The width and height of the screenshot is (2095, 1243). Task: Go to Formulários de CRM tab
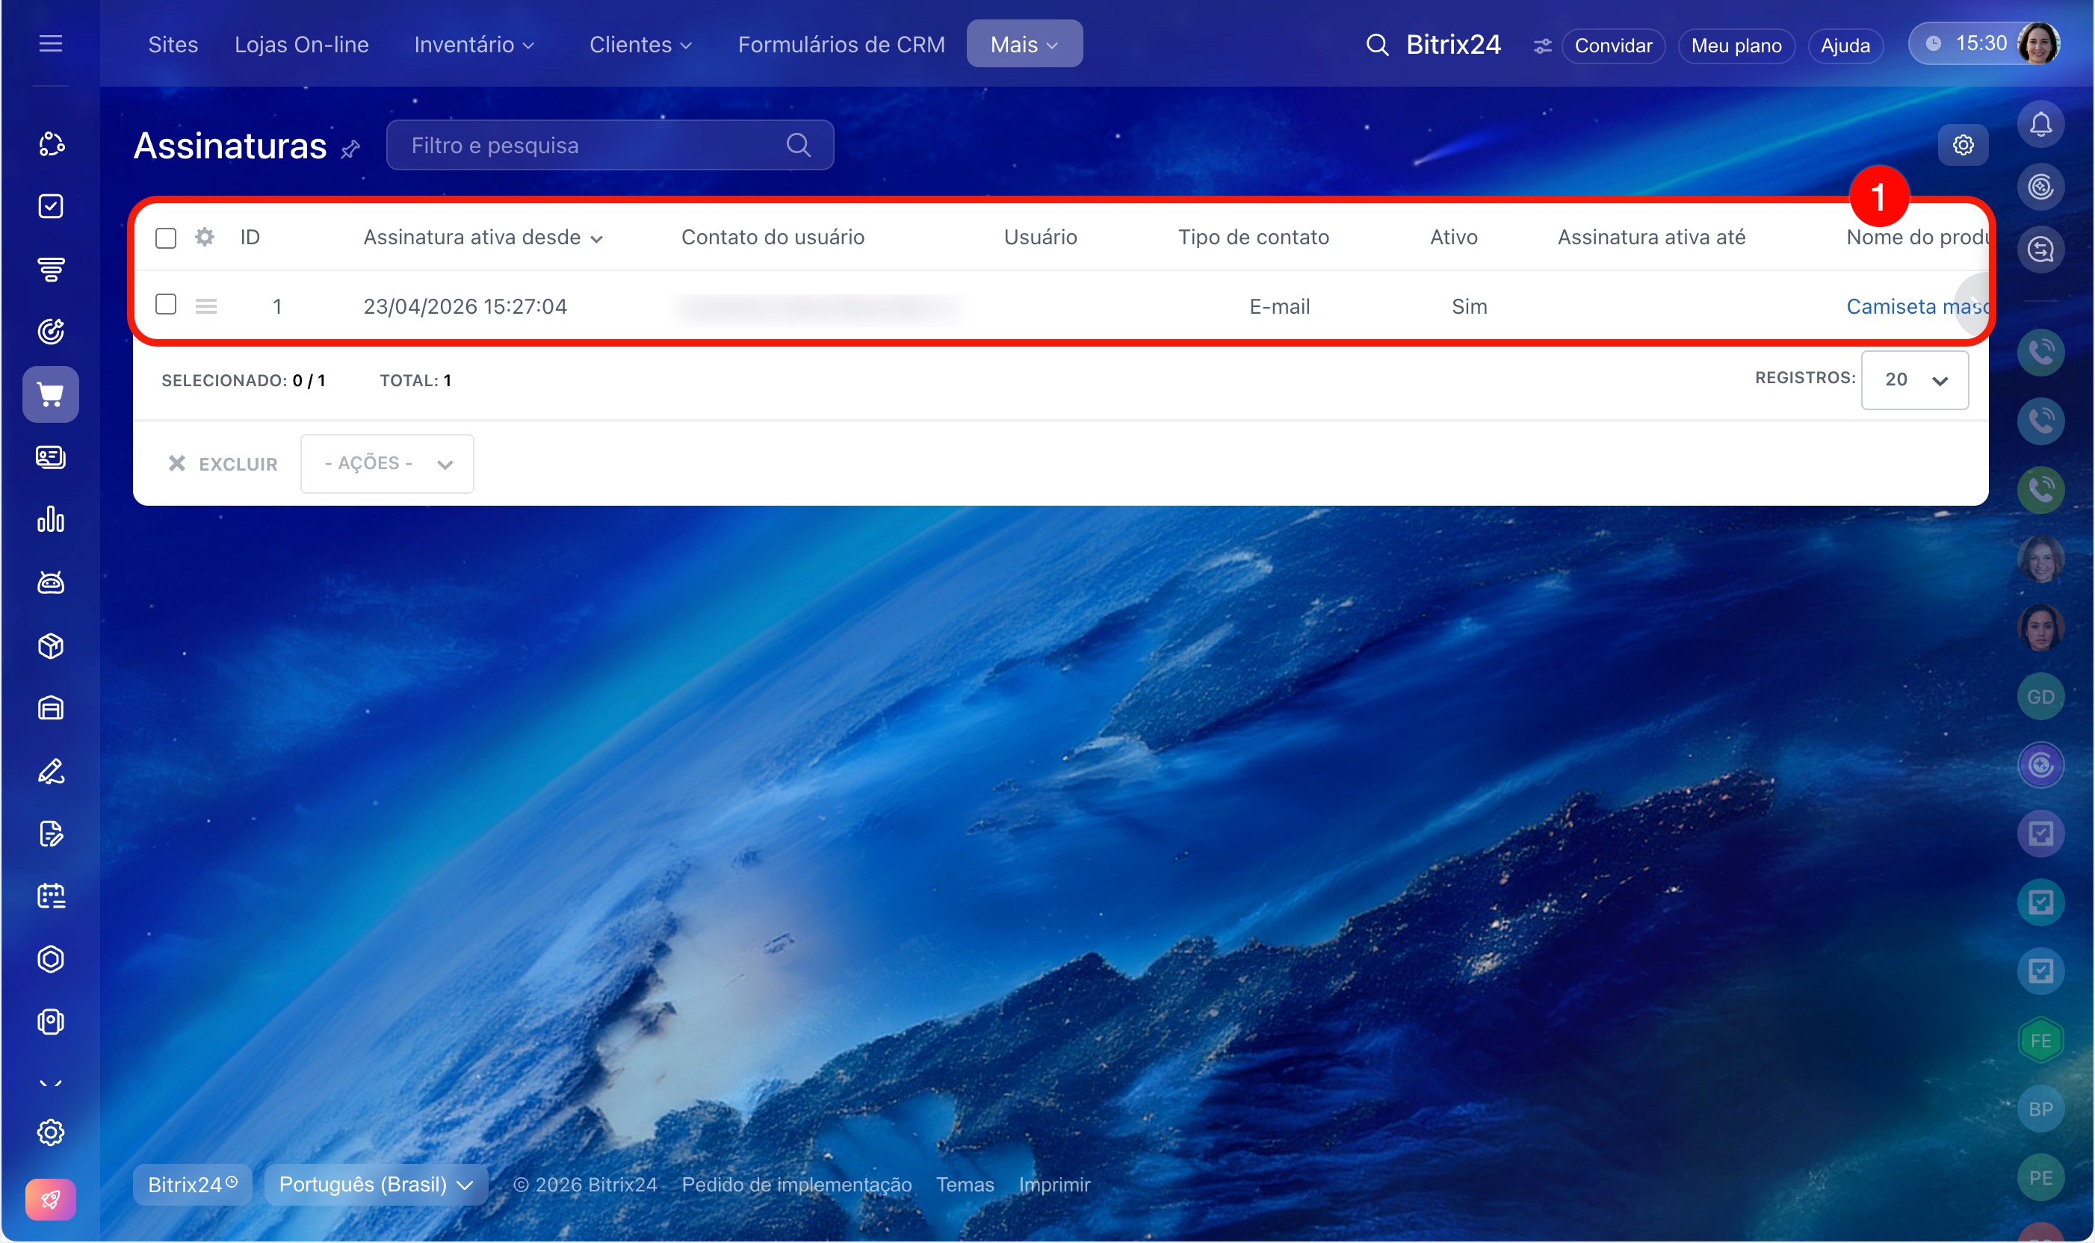pos(841,44)
